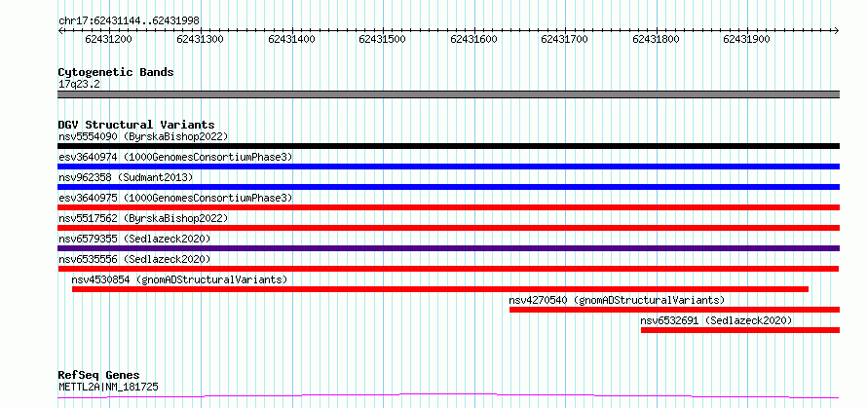Open variant label esv3640975 (1000GenomesConsortiumPhase3)
This screenshot has height=408, width=867.
(x=175, y=198)
